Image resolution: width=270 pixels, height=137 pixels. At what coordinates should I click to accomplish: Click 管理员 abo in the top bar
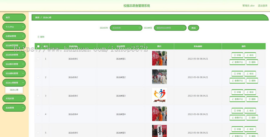coord(248,6)
